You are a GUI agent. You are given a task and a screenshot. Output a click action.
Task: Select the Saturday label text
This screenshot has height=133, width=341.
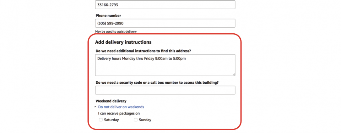[x=111, y=120]
